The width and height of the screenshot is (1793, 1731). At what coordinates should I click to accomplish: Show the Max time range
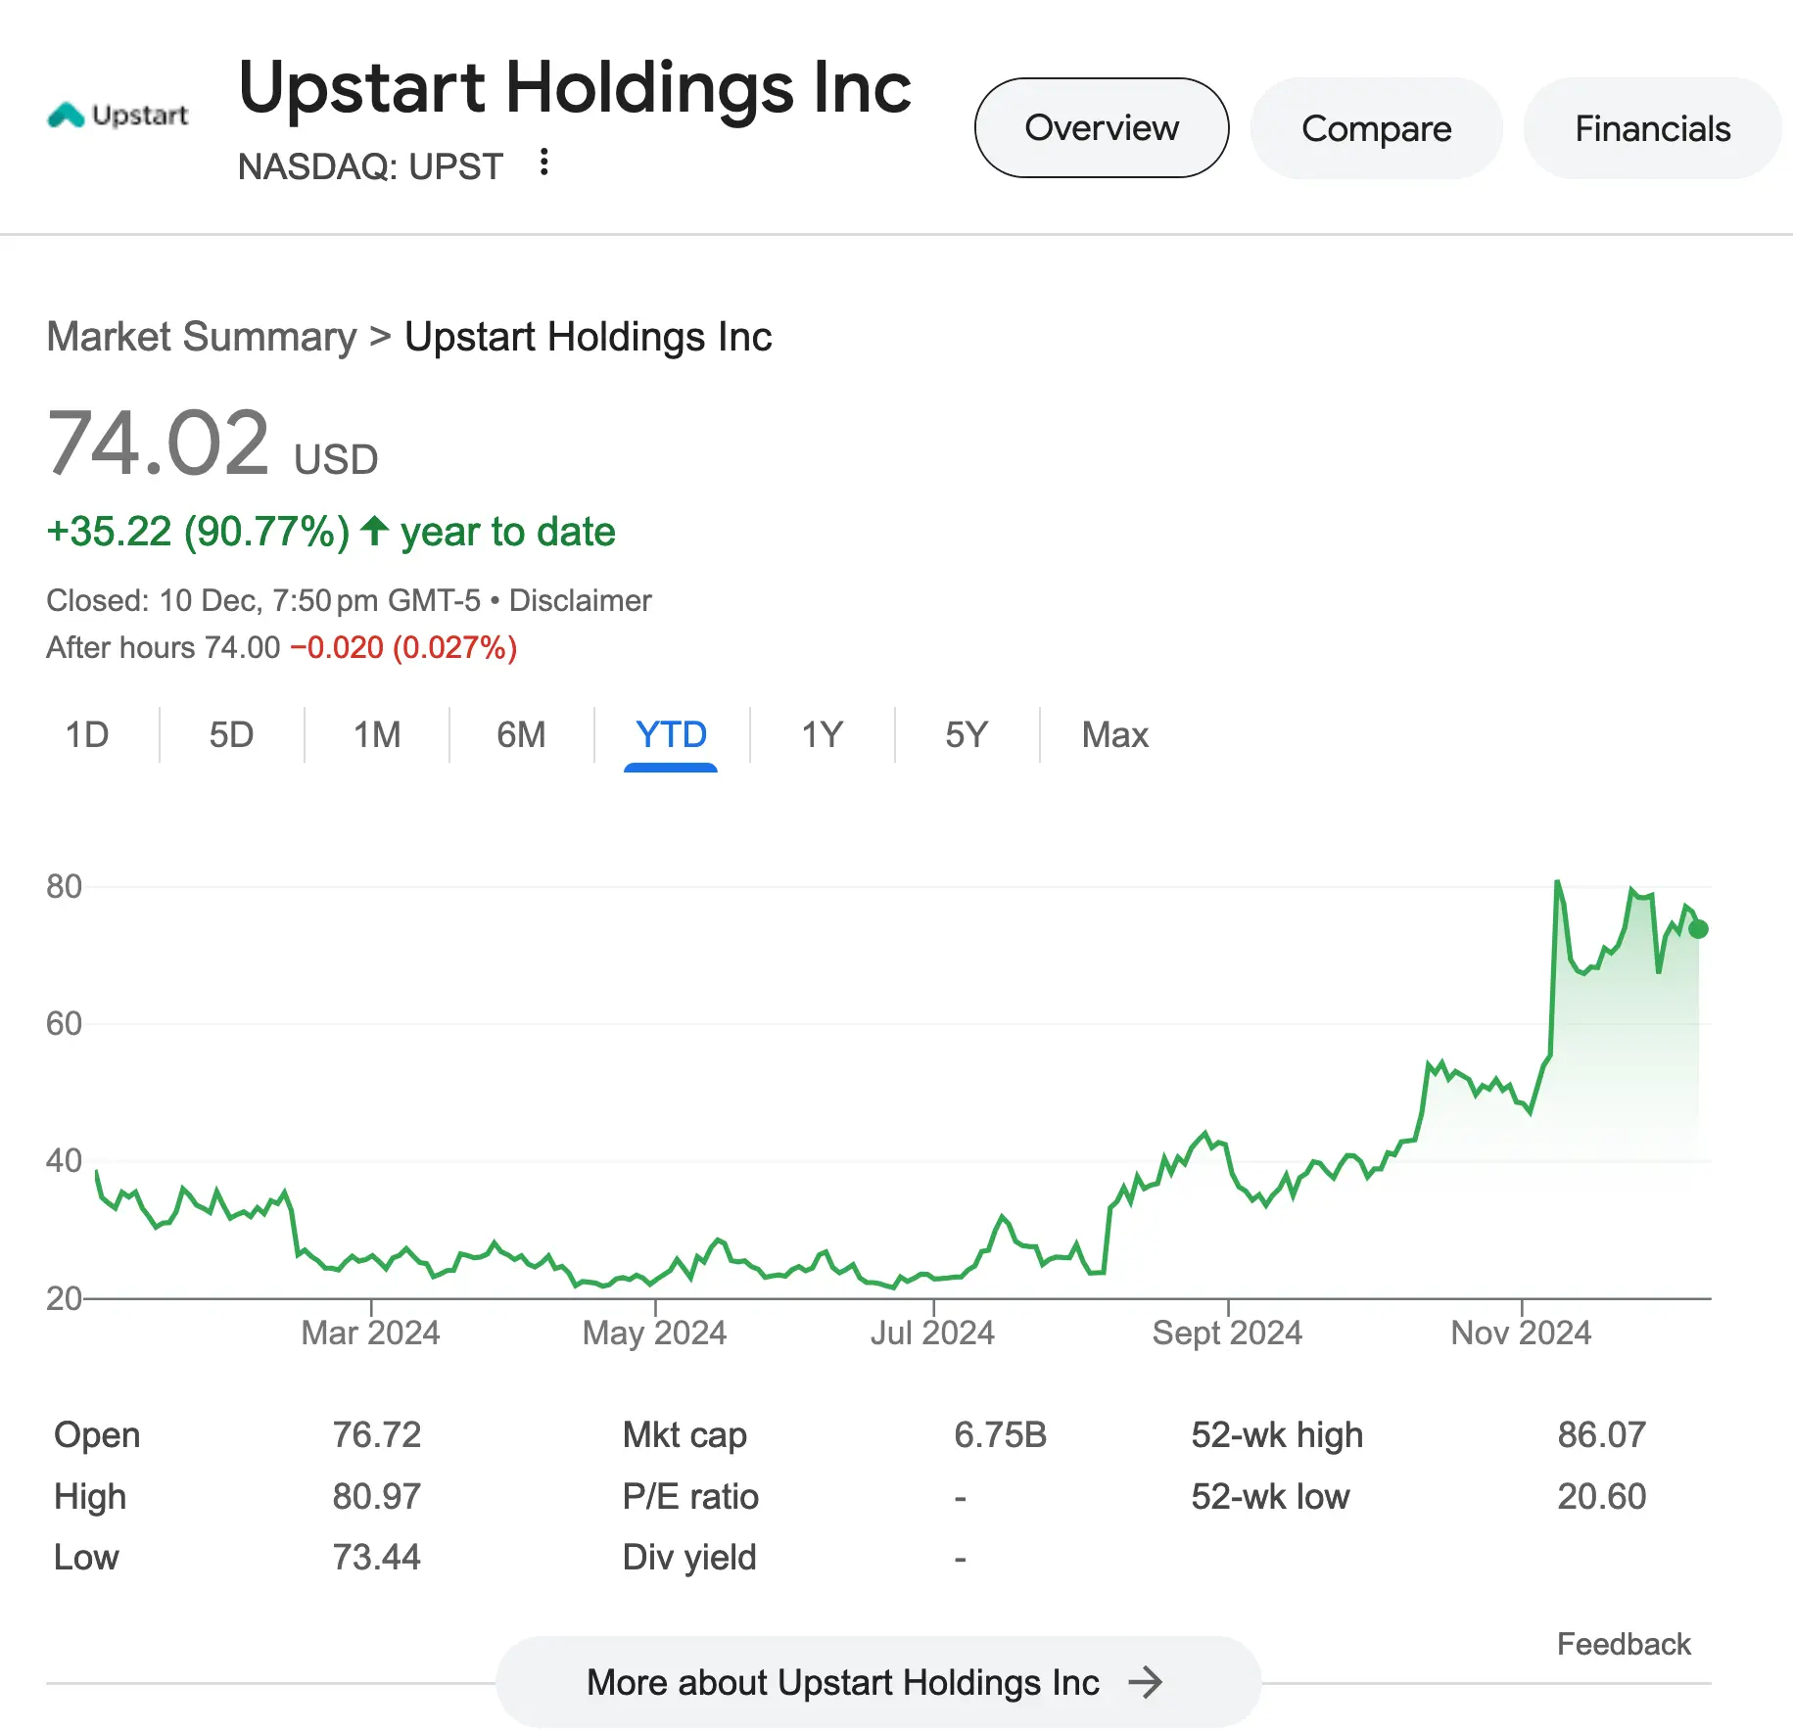1114,734
